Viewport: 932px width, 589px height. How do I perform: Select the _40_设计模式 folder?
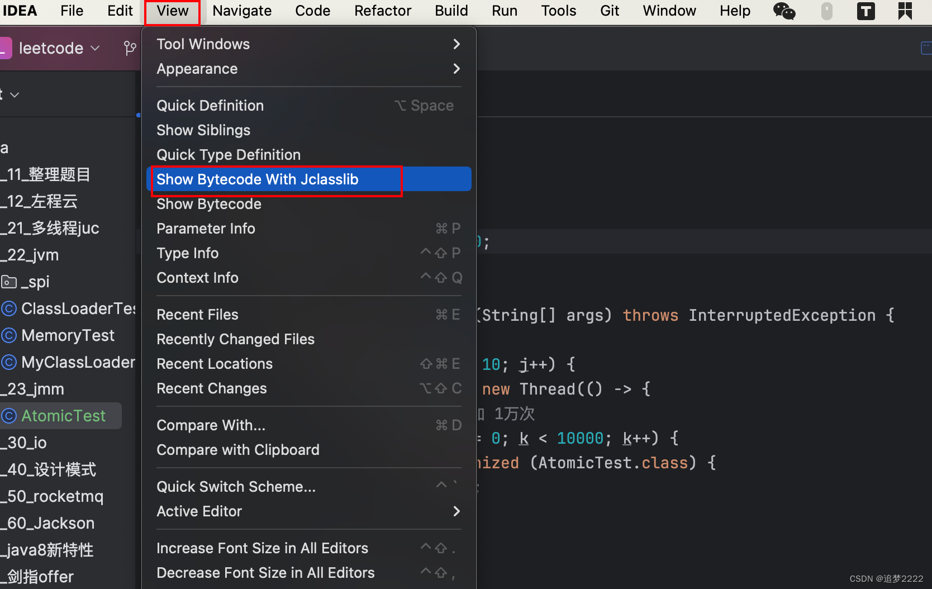tap(48, 469)
